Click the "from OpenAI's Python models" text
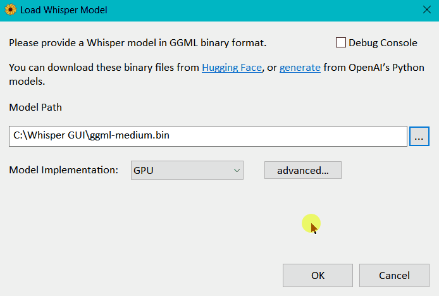 pyautogui.click(x=373, y=68)
